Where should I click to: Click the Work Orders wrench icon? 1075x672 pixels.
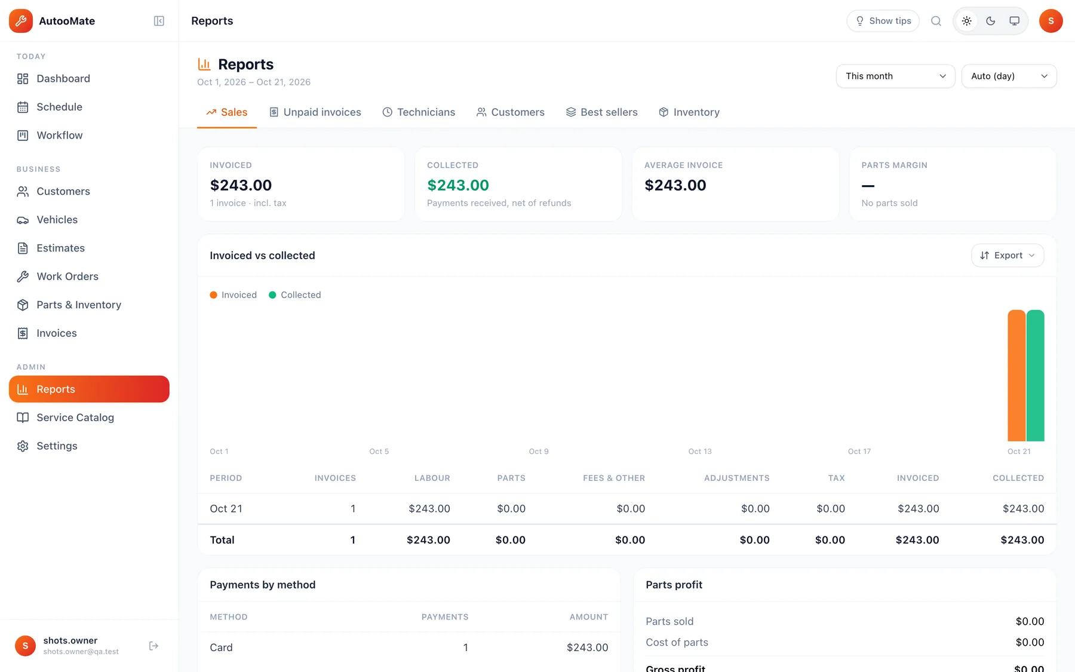[23, 277]
